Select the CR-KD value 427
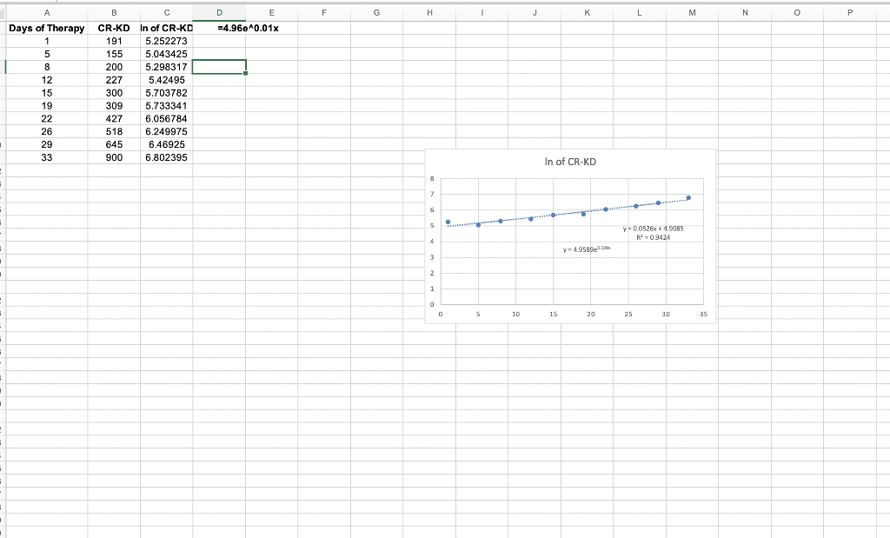 point(114,118)
